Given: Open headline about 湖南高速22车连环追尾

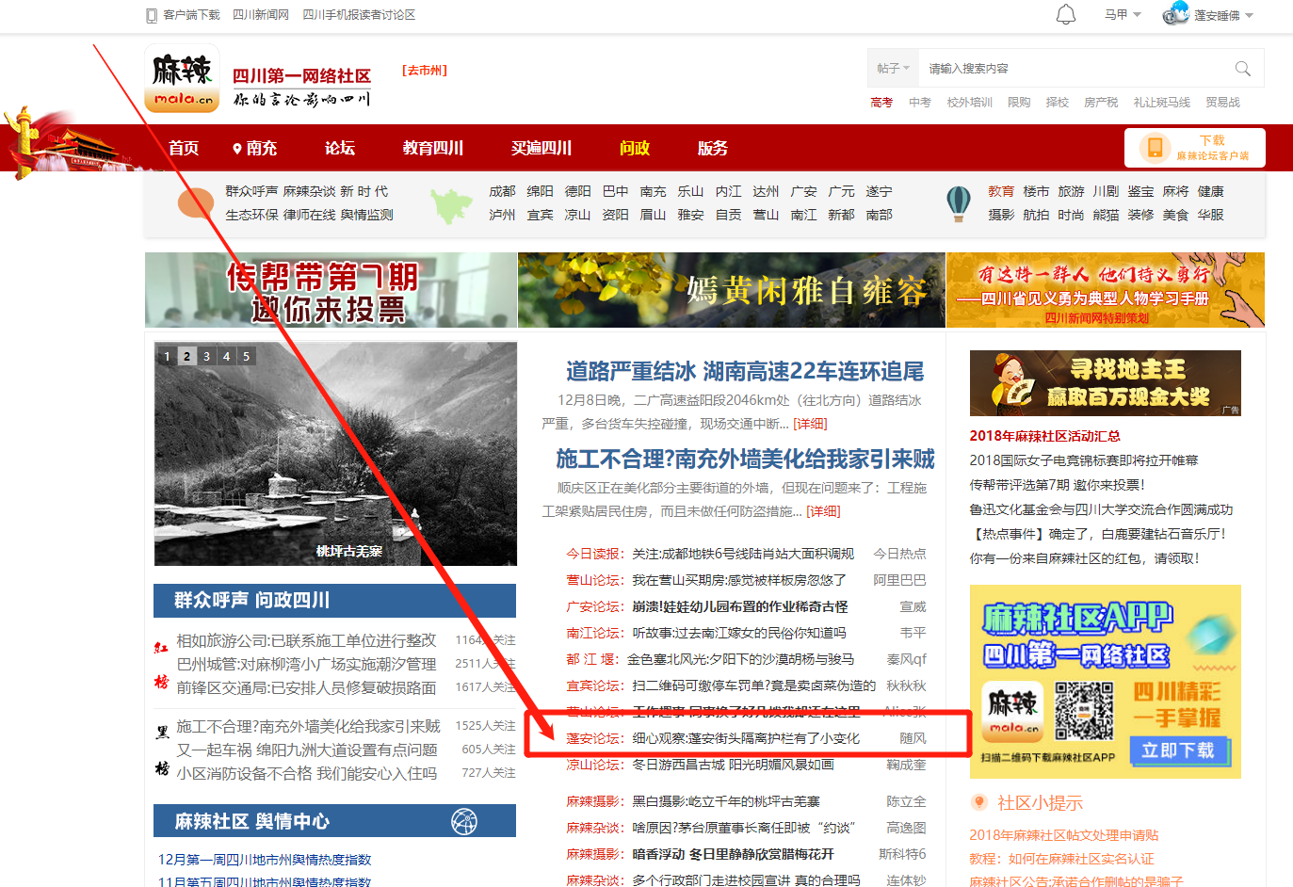Looking at the screenshot, I should click(744, 371).
